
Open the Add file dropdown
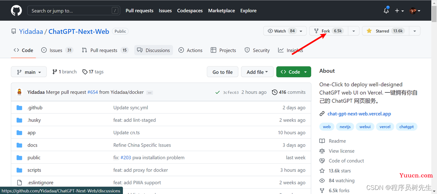[x=257, y=72]
